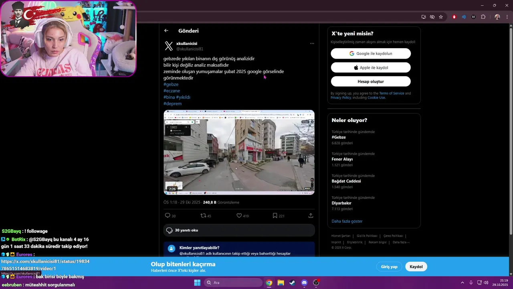513x289 pixels.
Task: Open the Windows Start menu
Action: pyautogui.click(x=197, y=283)
